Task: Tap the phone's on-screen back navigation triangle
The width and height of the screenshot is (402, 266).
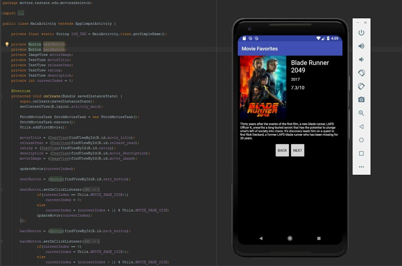Action: [261, 238]
